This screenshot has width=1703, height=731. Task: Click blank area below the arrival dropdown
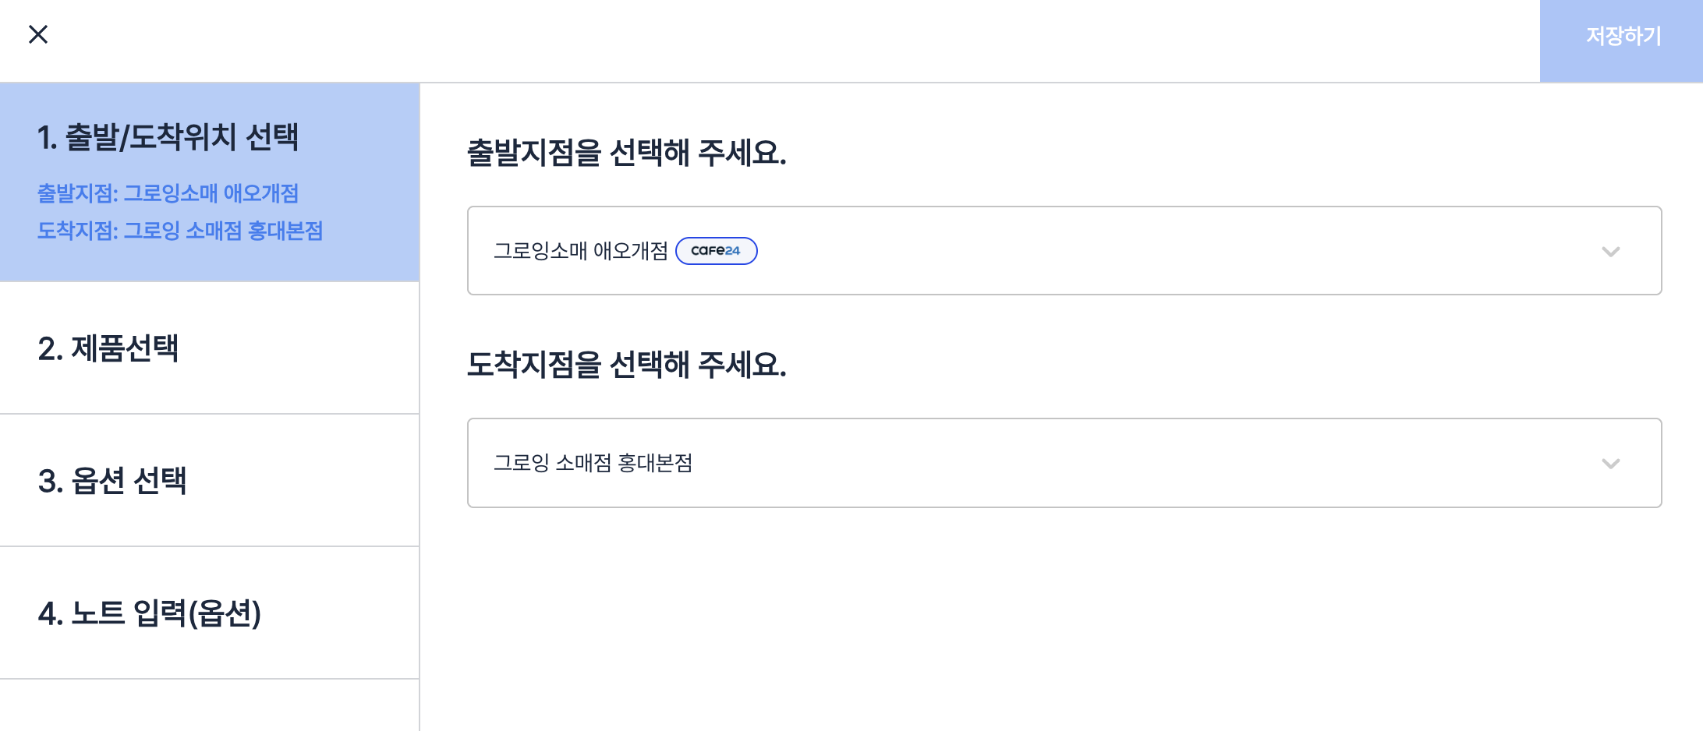click(x=1060, y=623)
